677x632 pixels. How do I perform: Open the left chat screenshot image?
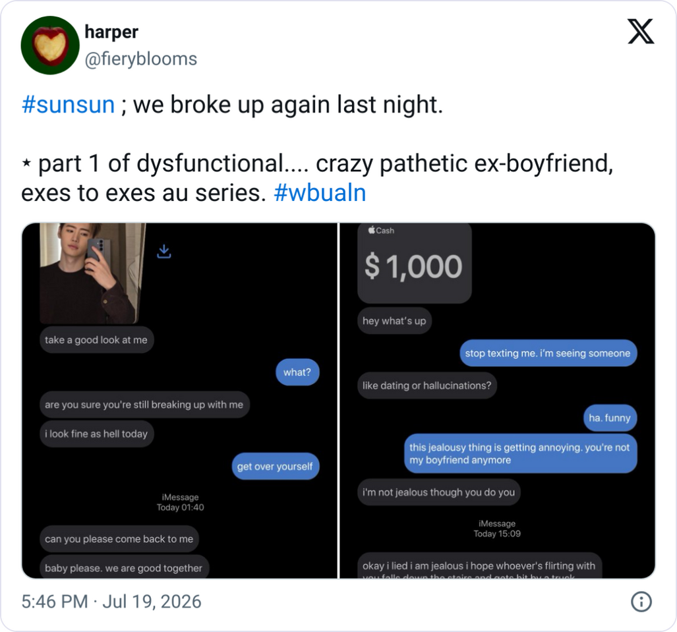point(179,401)
